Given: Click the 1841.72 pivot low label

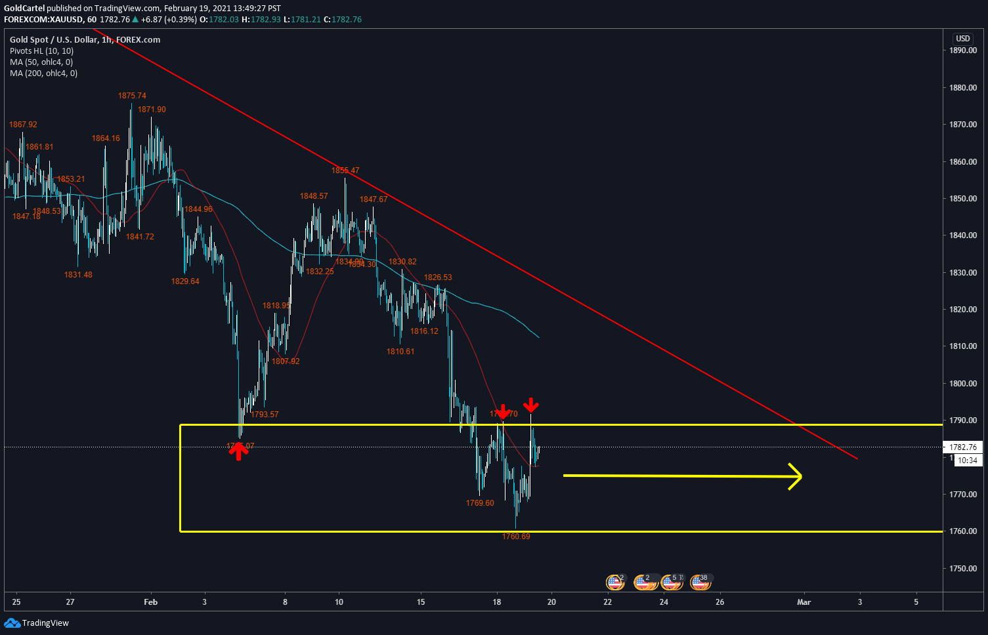Looking at the screenshot, I should (140, 237).
